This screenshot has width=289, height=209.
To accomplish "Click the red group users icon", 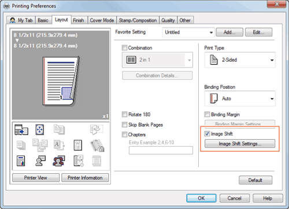I will coord(59,161).
